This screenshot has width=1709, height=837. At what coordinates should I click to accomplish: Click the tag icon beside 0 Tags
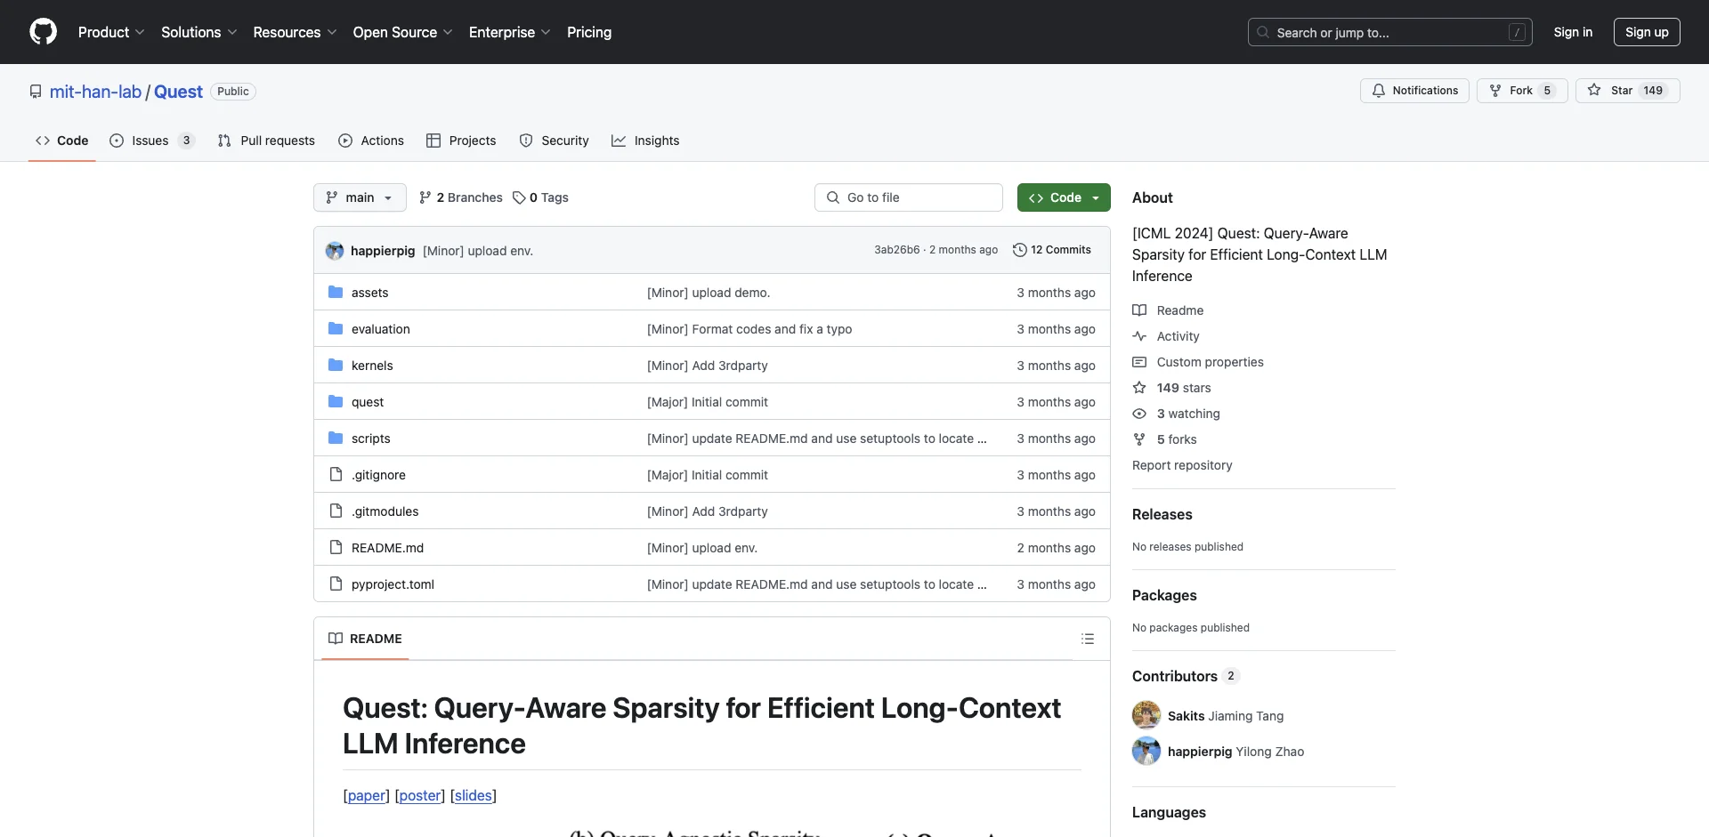[x=519, y=197]
